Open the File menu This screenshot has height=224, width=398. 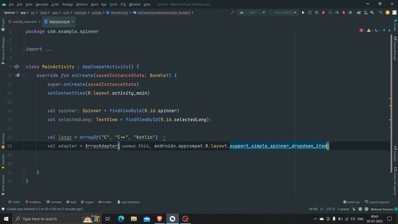tap(11, 4)
